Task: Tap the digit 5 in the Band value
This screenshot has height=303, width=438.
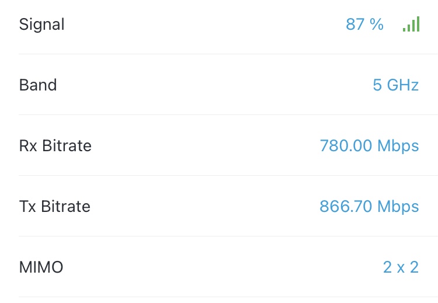Action: [377, 85]
